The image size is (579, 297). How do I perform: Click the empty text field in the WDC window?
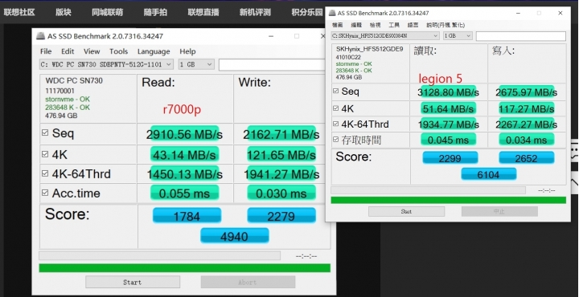click(272, 64)
